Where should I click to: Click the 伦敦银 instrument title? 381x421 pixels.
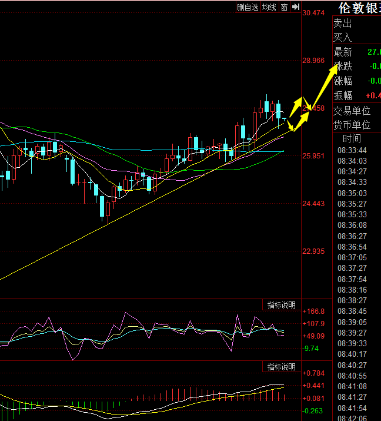tap(359, 8)
